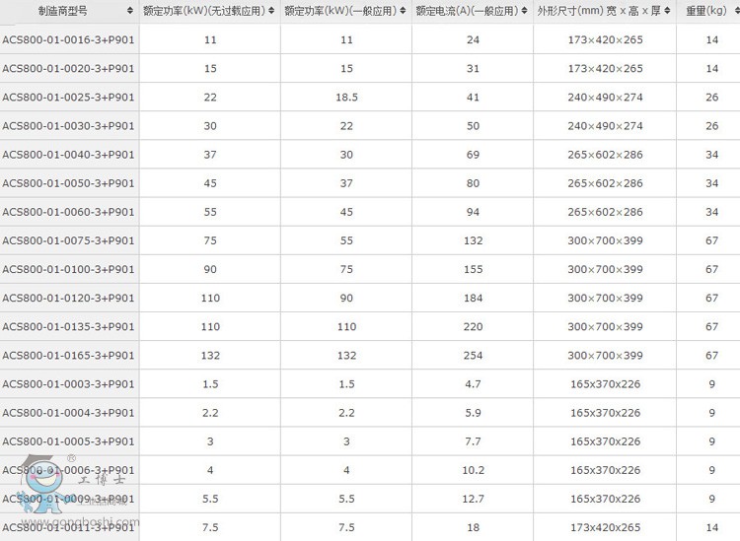Click general-use power 45 in 0060 row
The width and height of the screenshot is (740, 541).
pos(346,212)
